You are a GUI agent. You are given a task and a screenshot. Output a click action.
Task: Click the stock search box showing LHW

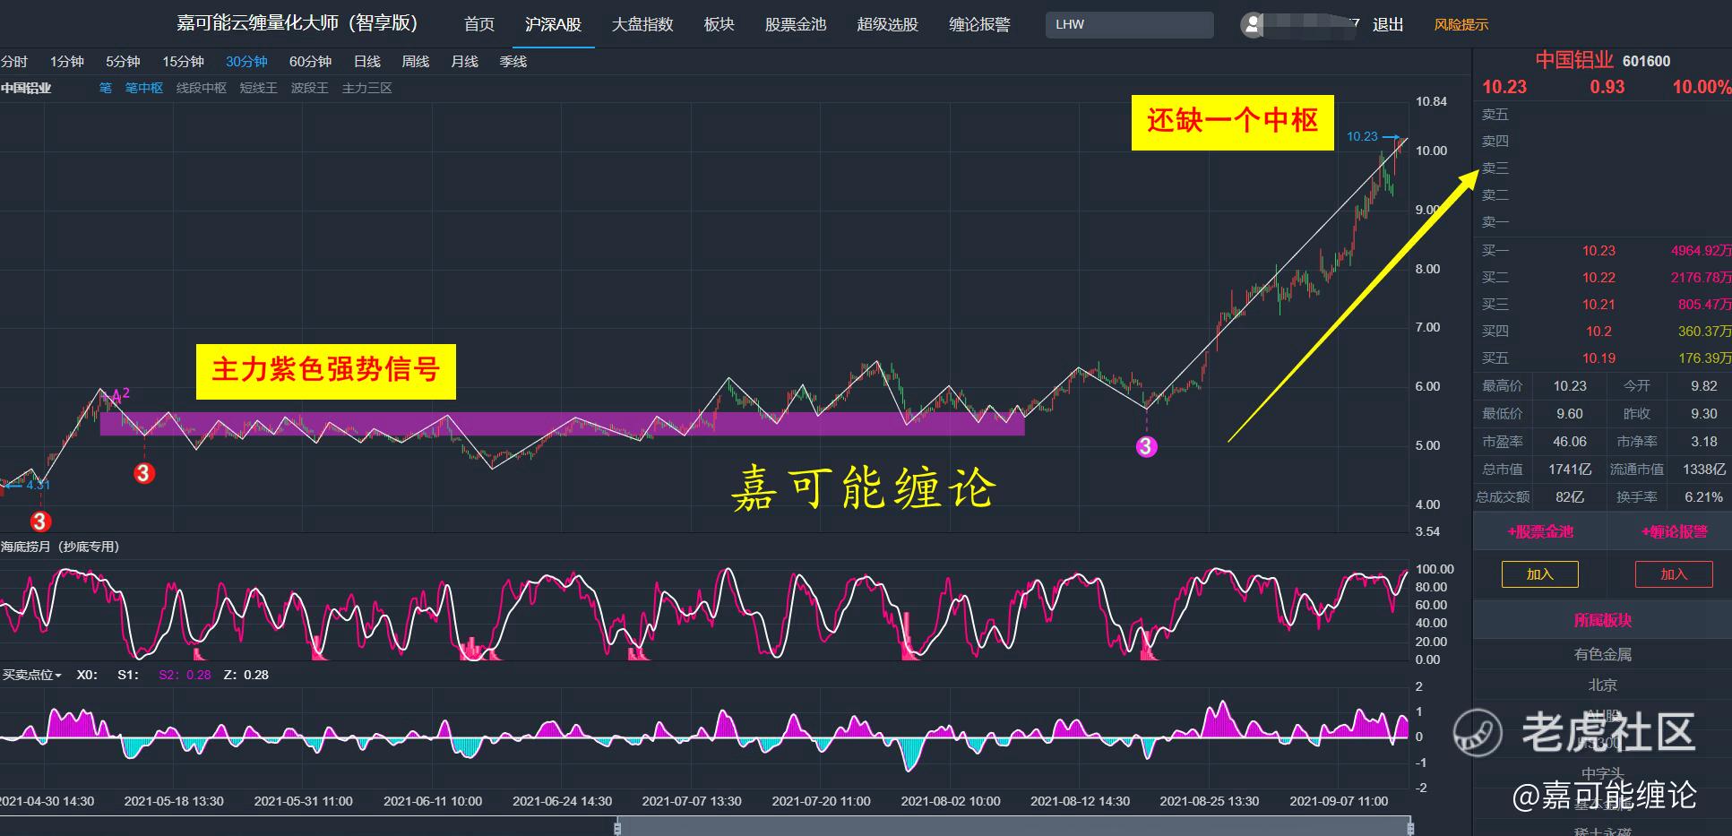[x=1129, y=24]
